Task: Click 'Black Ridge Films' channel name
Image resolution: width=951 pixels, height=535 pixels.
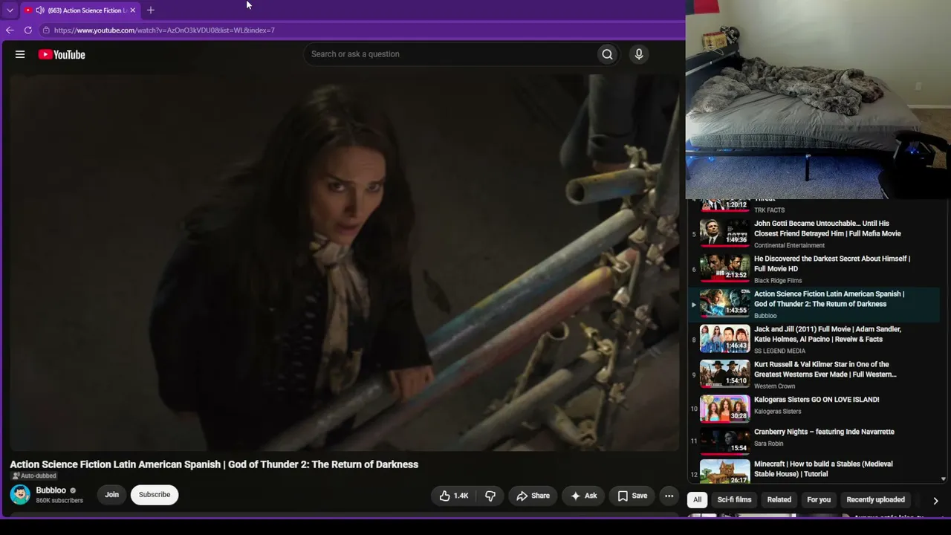Action: (778, 281)
